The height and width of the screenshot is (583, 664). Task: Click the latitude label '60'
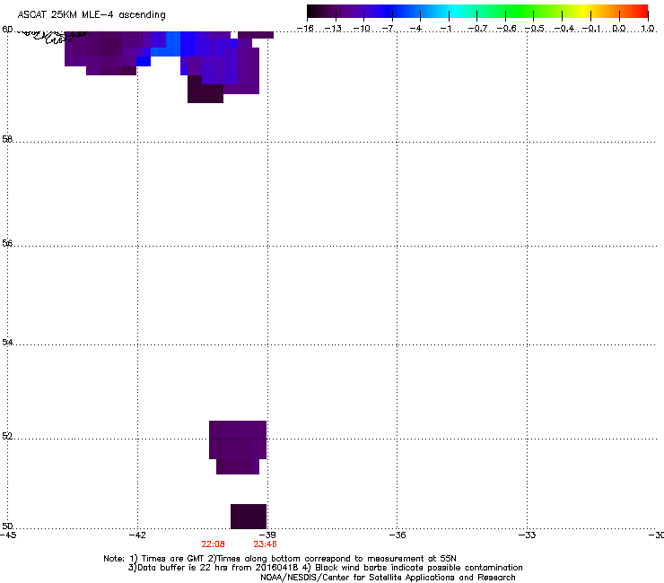point(7,30)
